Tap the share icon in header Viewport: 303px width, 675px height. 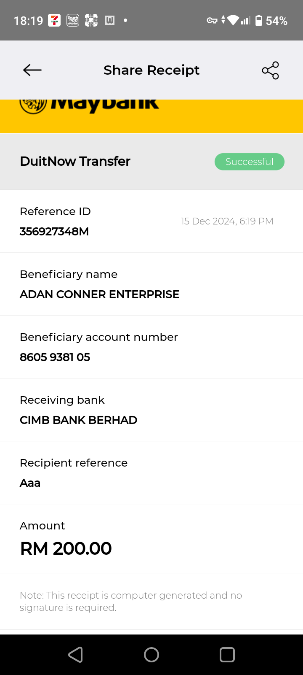tap(270, 70)
